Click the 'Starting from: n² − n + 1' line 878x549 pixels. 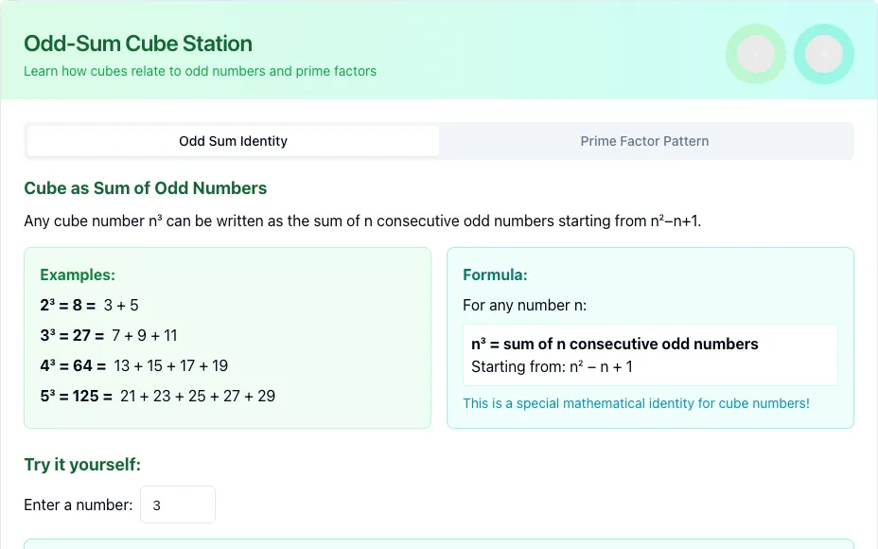coord(552,367)
